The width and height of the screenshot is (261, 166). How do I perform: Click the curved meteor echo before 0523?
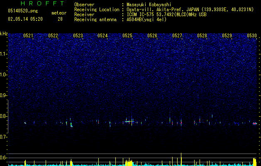coord(71,125)
